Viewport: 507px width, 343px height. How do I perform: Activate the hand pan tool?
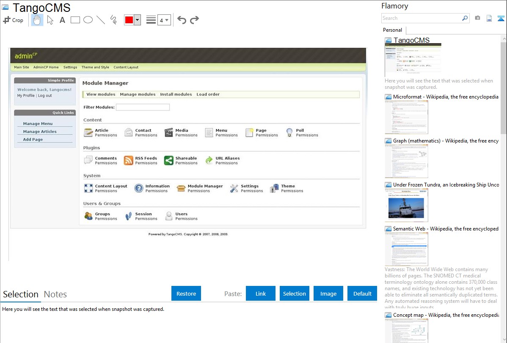click(37, 20)
